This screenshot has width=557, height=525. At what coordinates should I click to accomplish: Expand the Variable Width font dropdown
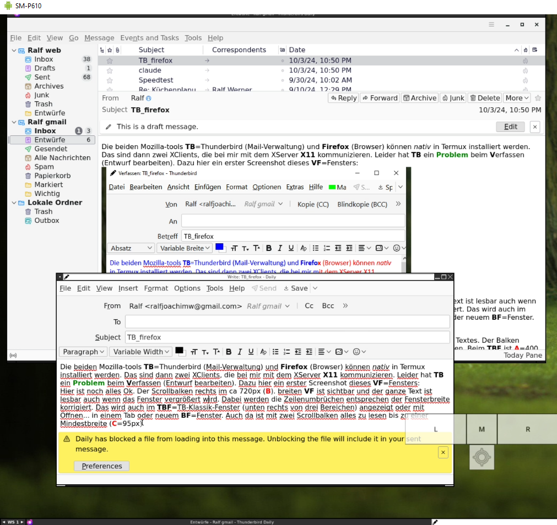click(x=141, y=352)
